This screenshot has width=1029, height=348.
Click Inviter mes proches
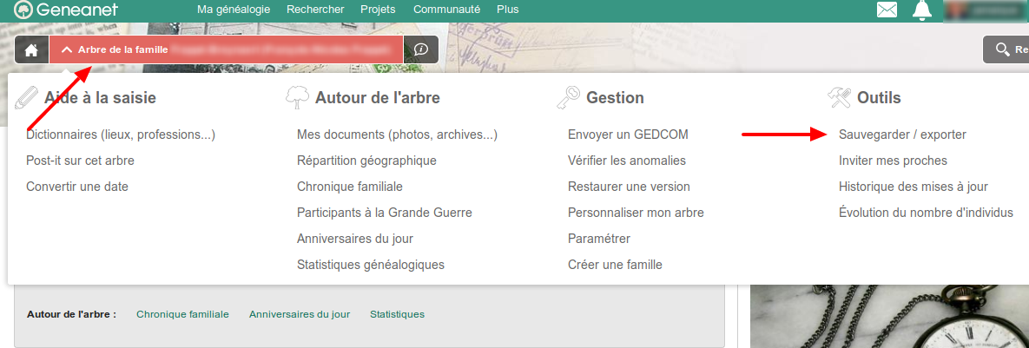tap(893, 161)
